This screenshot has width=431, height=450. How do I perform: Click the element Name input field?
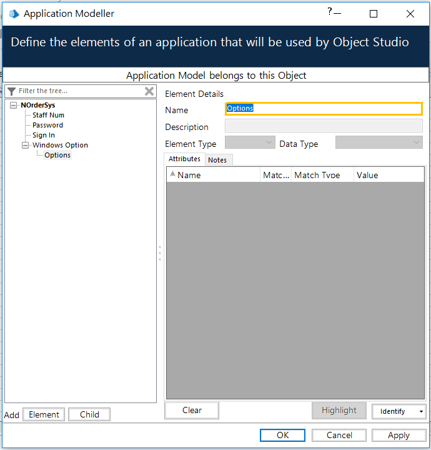point(324,109)
